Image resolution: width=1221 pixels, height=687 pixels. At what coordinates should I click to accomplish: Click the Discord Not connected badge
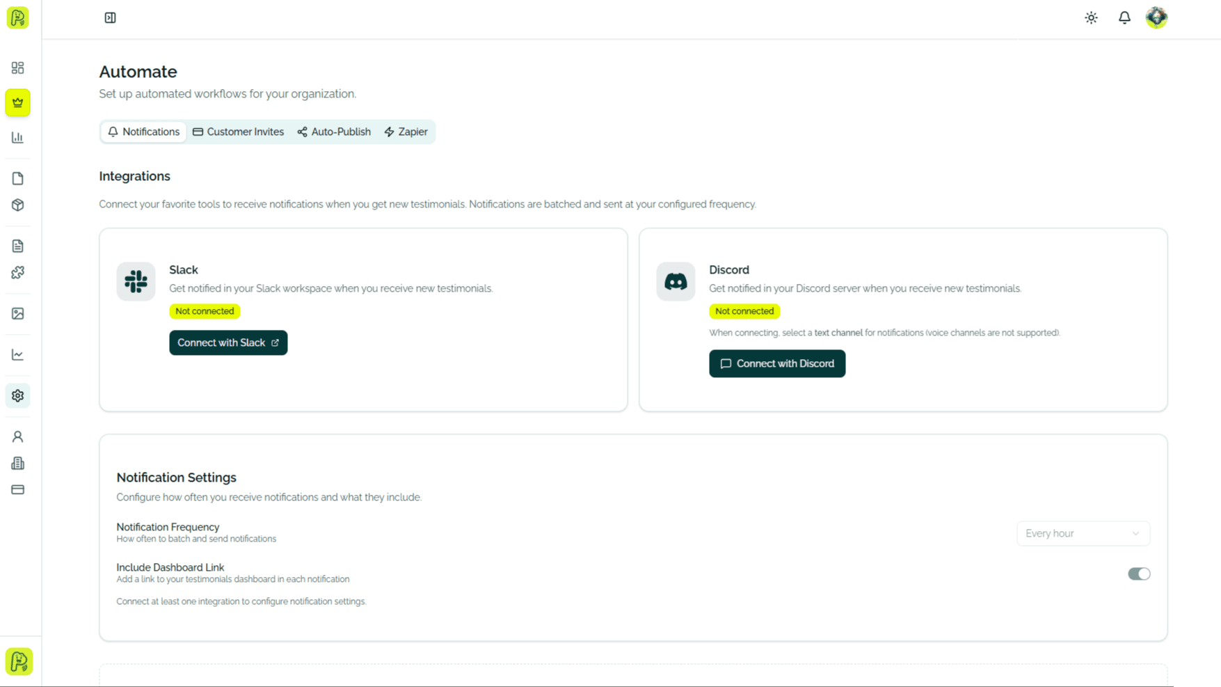point(744,311)
